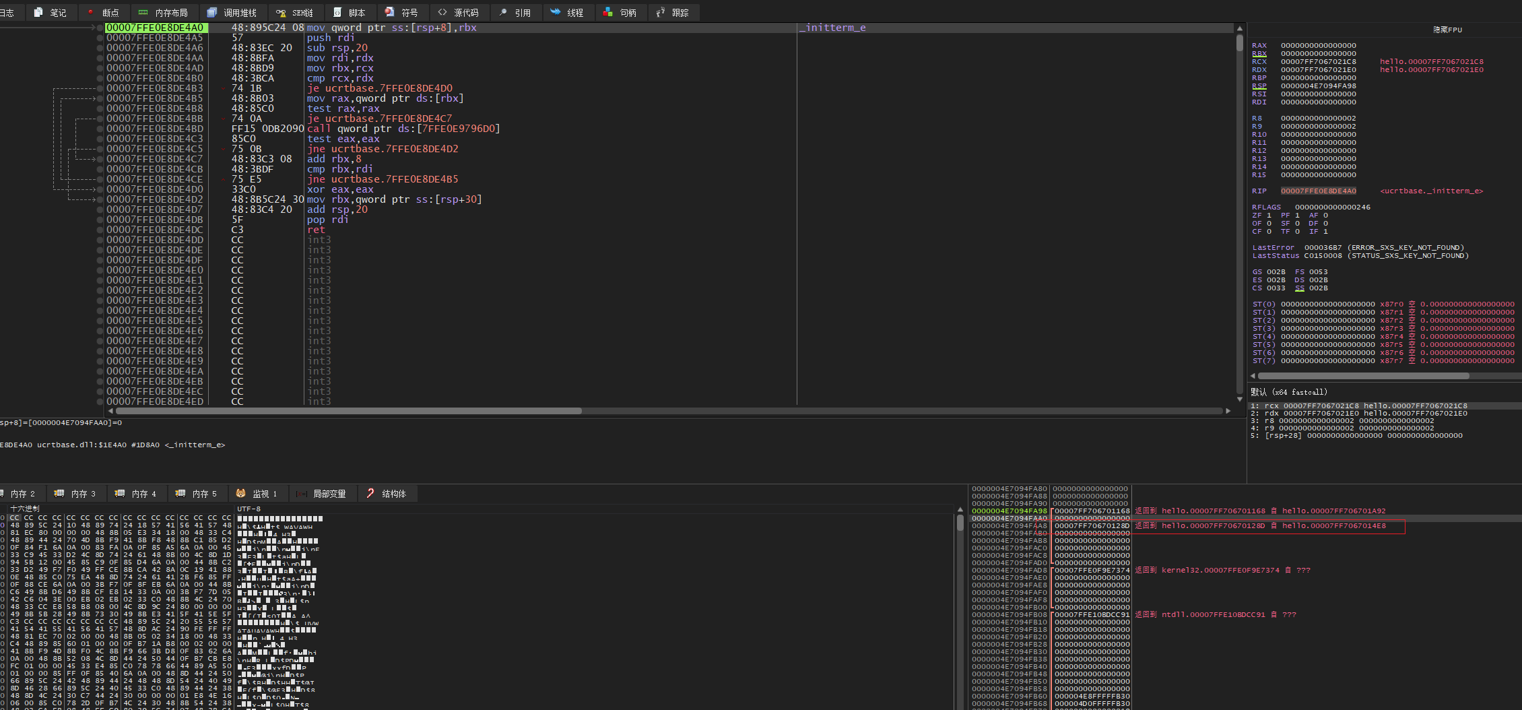Open the 默认 (x64 fastcall) calling convention selector

click(x=1289, y=392)
